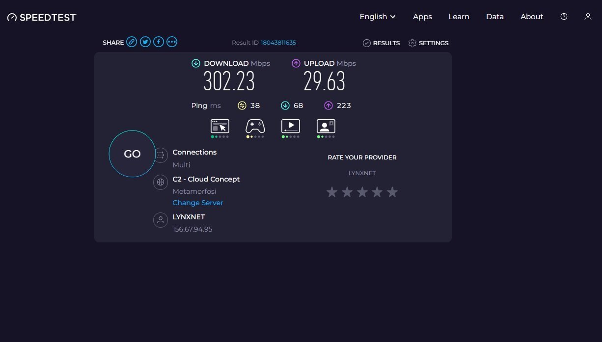The height and width of the screenshot is (342, 602).
Task: Open the gaming controller experience icon
Action: [x=255, y=127]
